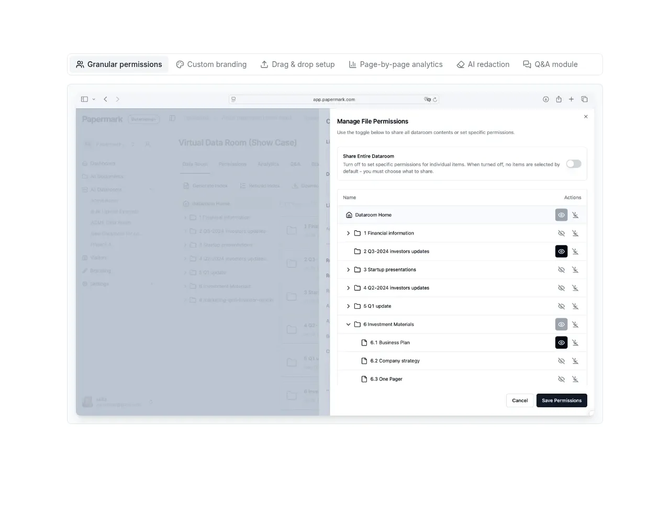Click download permission icon for 3 Startup presentations
Screen dimensions: 670x514
[575, 270]
